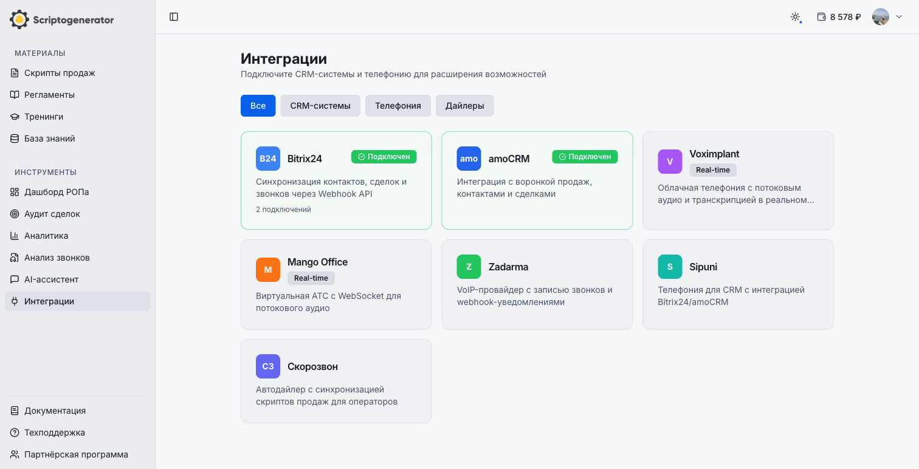This screenshot has height=469, width=919.
Task: Click the Sipuni Телефония для CRM description
Action: 731,296
